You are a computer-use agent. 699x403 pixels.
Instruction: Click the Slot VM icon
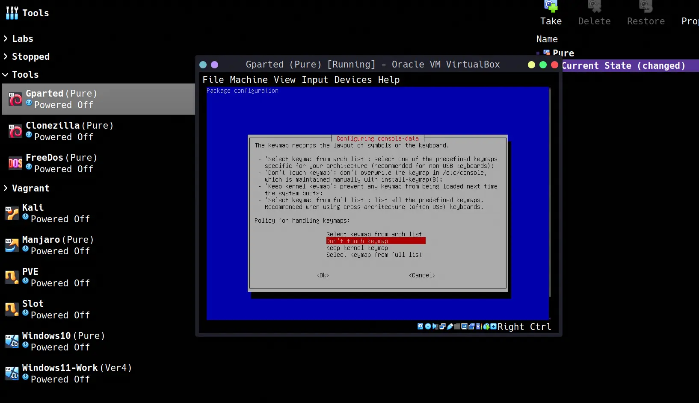[12, 309]
